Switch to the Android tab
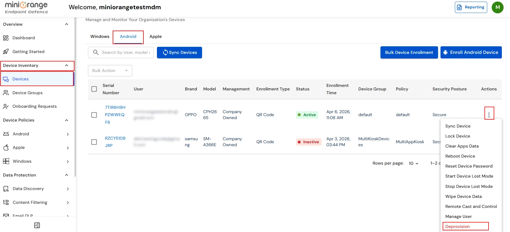The image size is (510, 232). (128, 37)
